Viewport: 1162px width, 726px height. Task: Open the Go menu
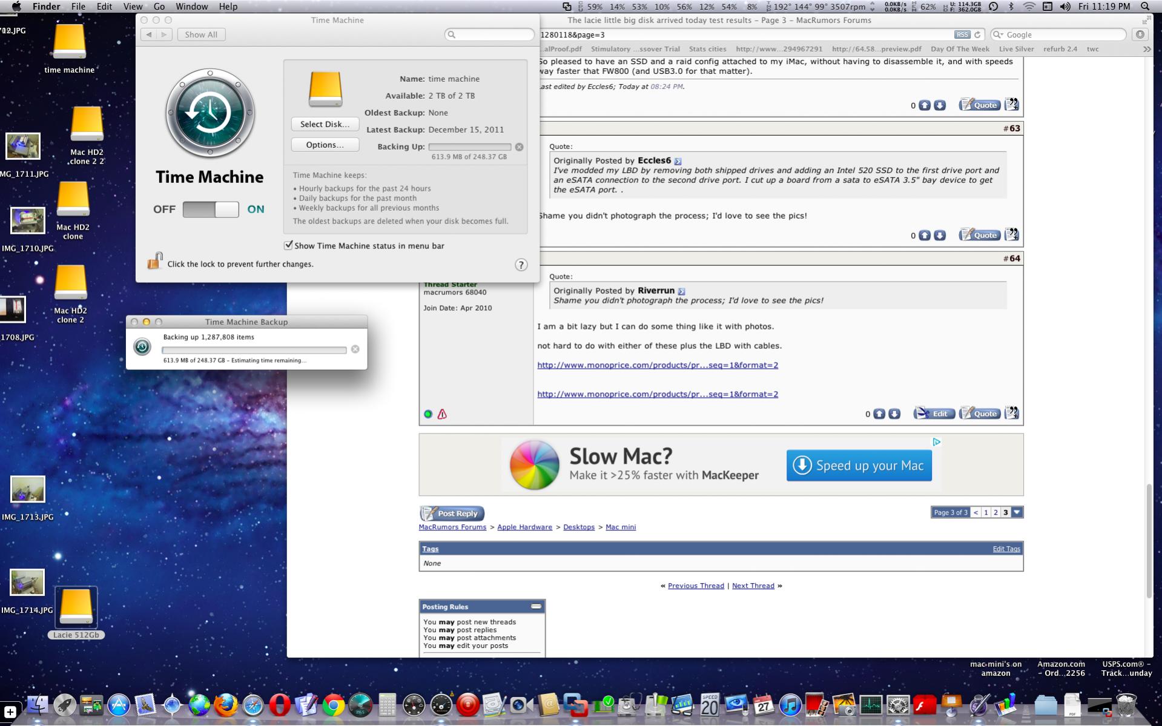click(159, 7)
